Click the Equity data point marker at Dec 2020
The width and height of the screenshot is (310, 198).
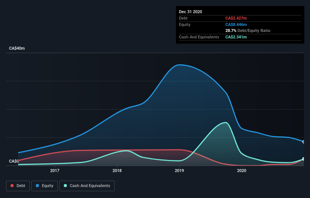pyautogui.click(x=304, y=142)
